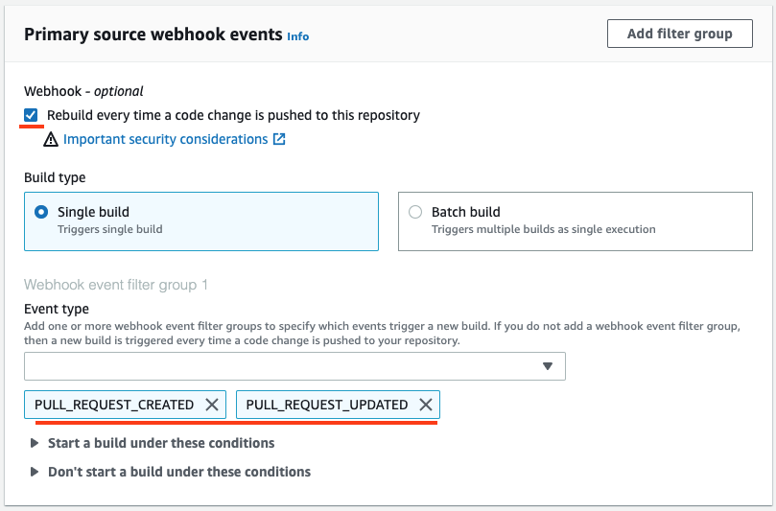Remove the PULL_REQUEST_CREATED tag
776x511 pixels.
tap(212, 405)
